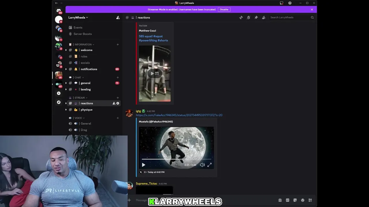The height and width of the screenshot is (207, 369).
Task: Show the member list icon
Action: pyautogui.click(x=263, y=18)
